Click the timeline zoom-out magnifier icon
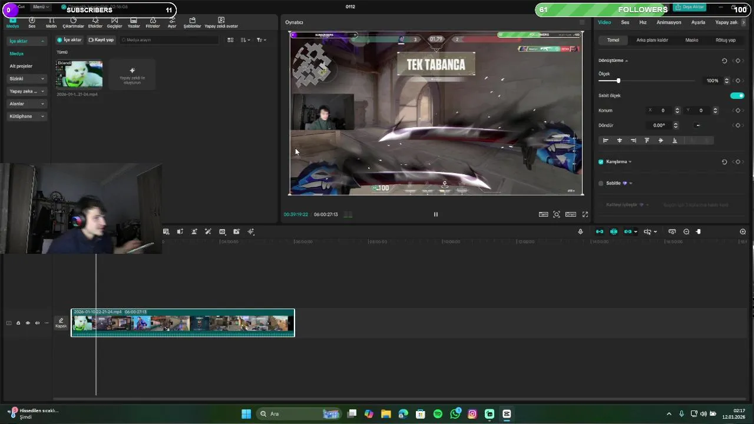Image resolution: width=754 pixels, height=424 pixels. 686,231
